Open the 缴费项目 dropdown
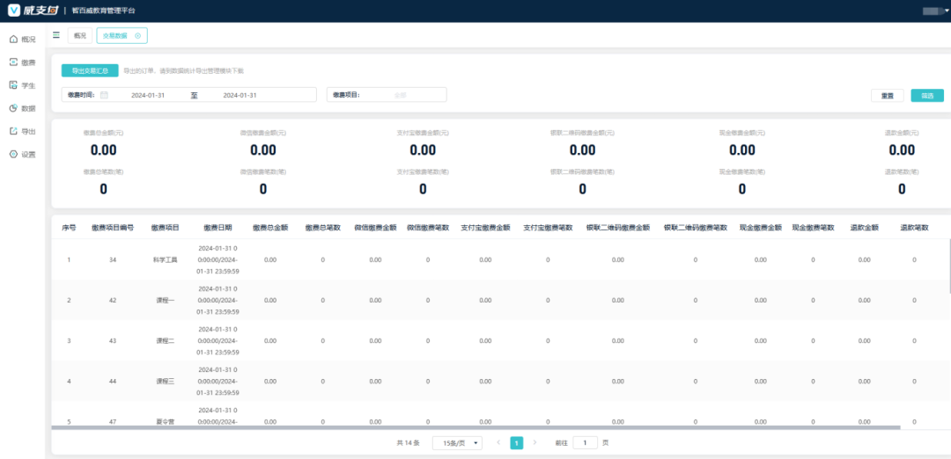Viewport: 951px width, 459px height. click(400, 95)
